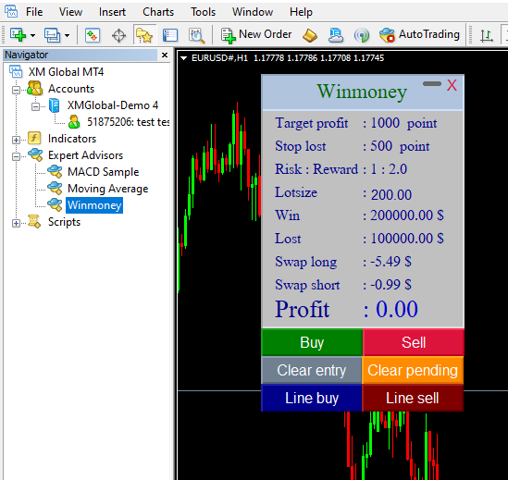This screenshot has height=480, width=508.
Task: Click the Risk : Reward 1 : 2.0 text
Action: pyautogui.click(x=341, y=169)
